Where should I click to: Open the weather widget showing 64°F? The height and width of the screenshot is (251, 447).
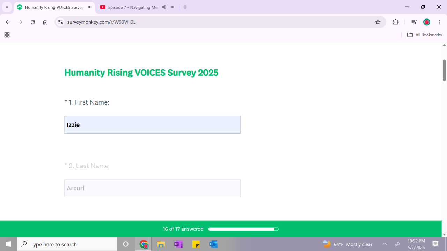point(347,244)
